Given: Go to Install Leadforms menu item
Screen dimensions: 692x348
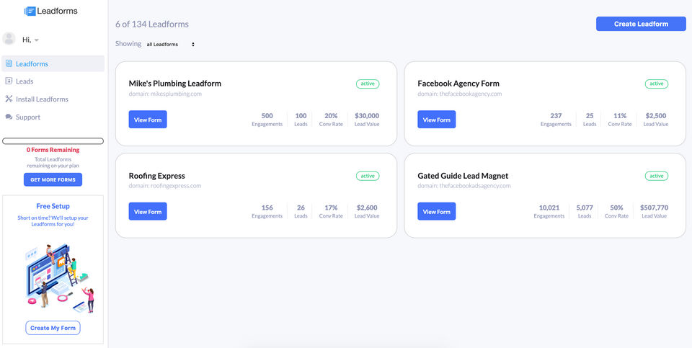Looking at the screenshot, I should click(x=42, y=99).
